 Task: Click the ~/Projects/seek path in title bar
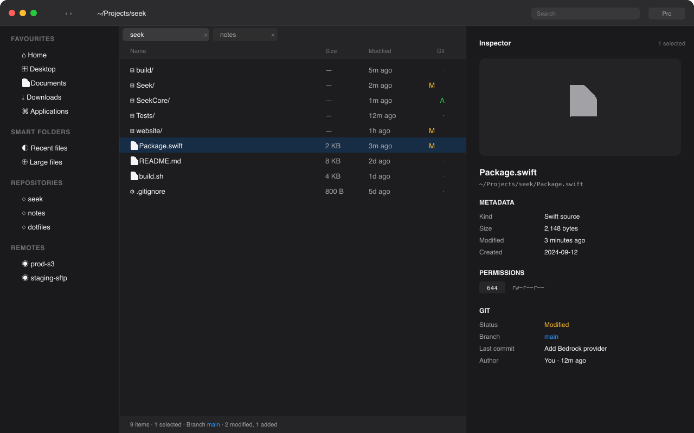pos(121,14)
